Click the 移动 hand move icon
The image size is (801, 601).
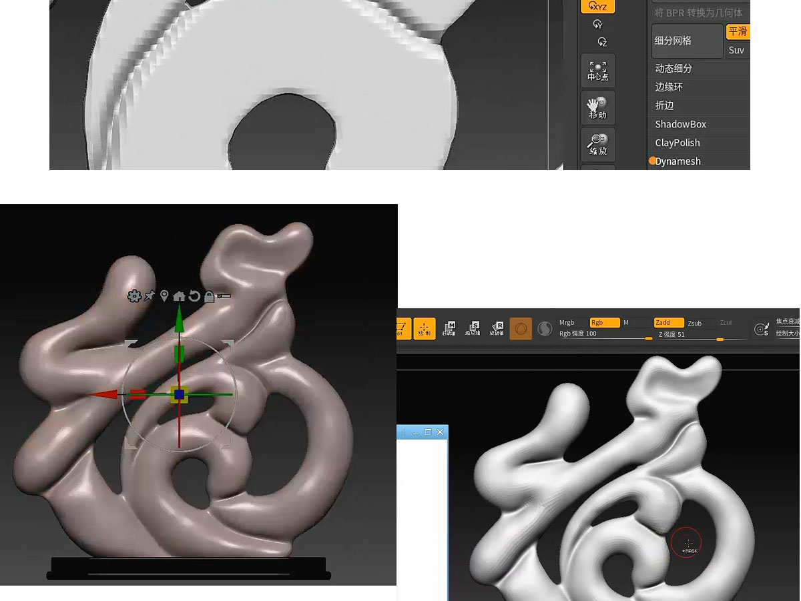(x=597, y=107)
